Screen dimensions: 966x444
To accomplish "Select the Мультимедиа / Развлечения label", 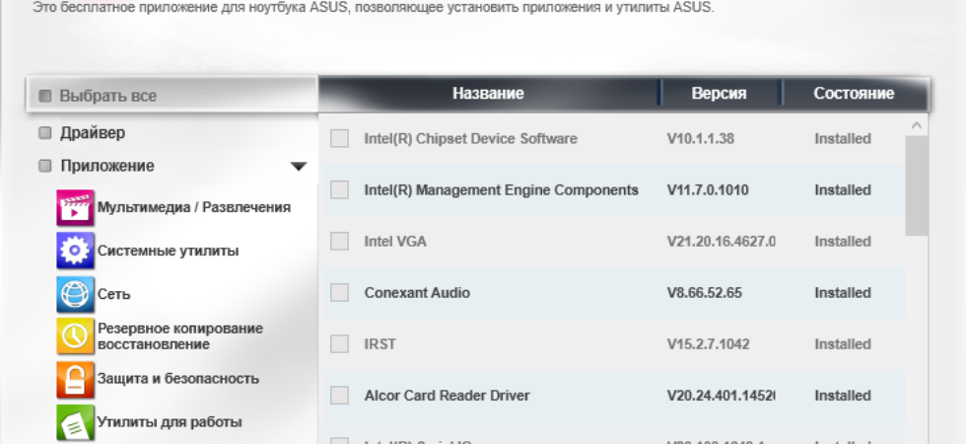I will point(194,207).
